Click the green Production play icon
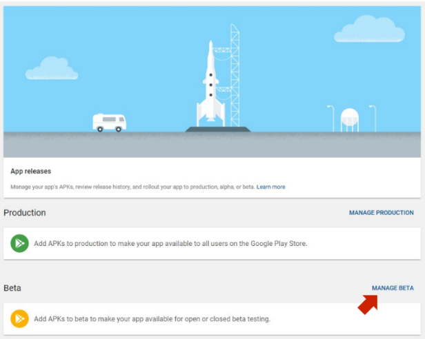This screenshot has height=339, width=425. tap(19, 243)
